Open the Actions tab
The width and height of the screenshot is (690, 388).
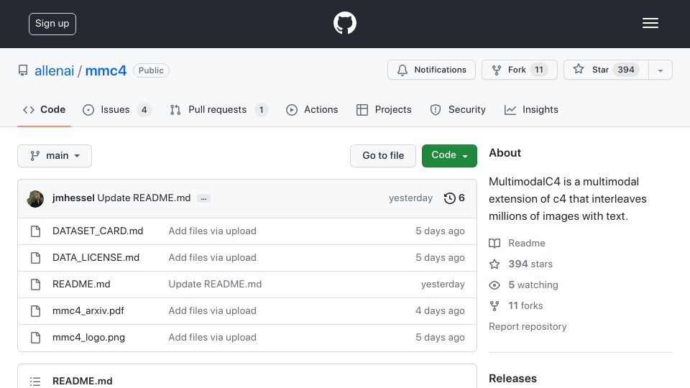312,109
